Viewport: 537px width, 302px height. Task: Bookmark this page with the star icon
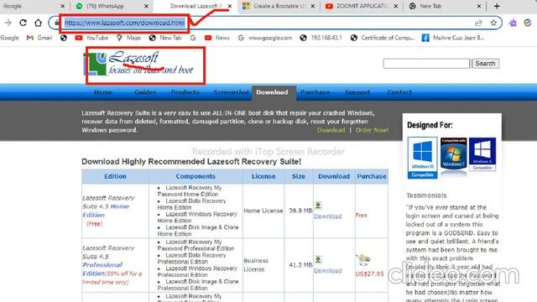click(493, 23)
